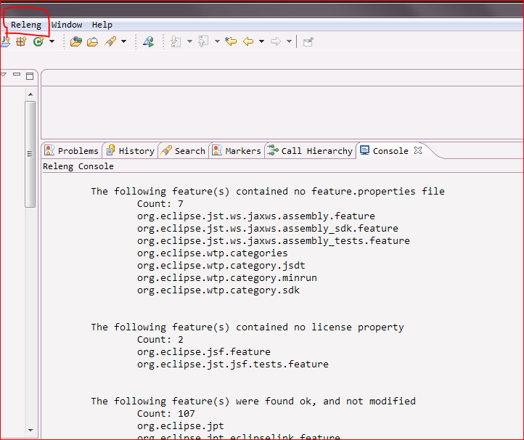Image resolution: width=524 pixels, height=440 pixels.
Task: Switch to the Search tab
Action: (x=183, y=151)
